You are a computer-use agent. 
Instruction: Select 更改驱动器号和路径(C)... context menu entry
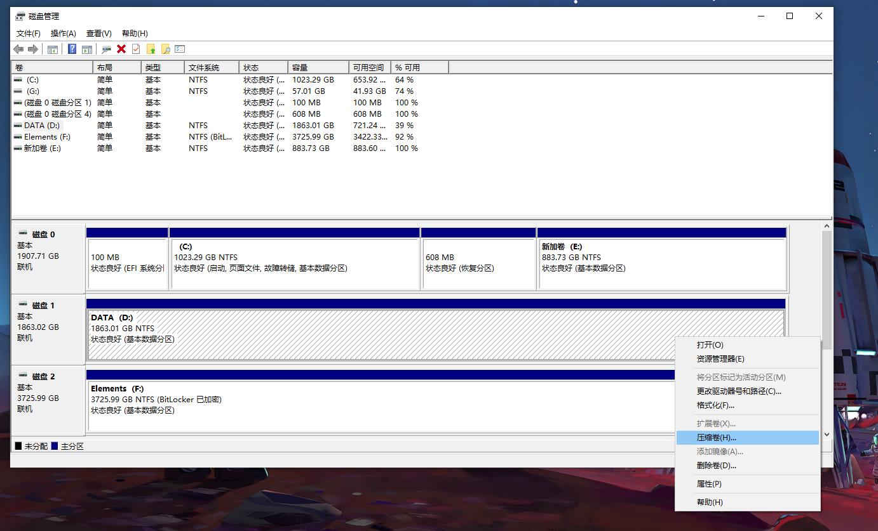click(748, 391)
